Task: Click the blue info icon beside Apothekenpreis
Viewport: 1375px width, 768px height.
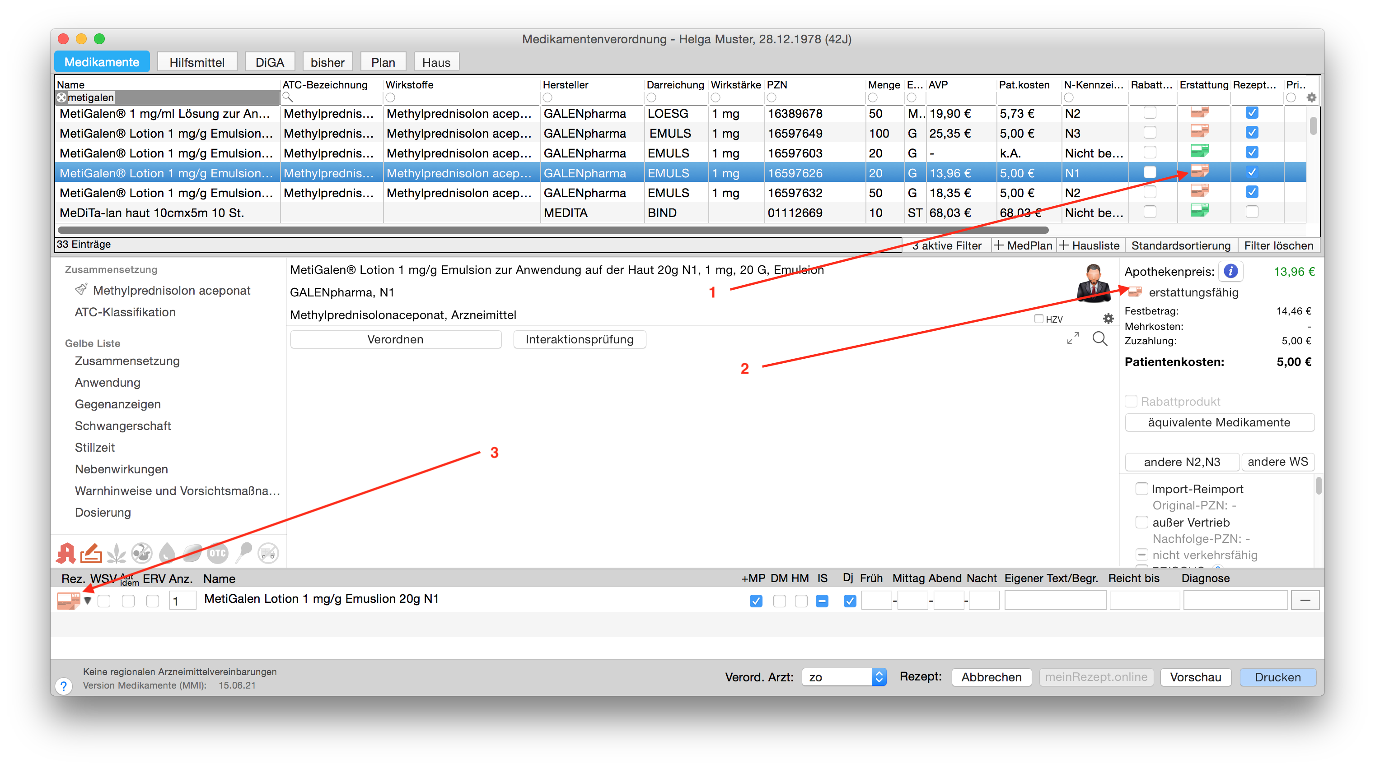Action: pyautogui.click(x=1230, y=272)
